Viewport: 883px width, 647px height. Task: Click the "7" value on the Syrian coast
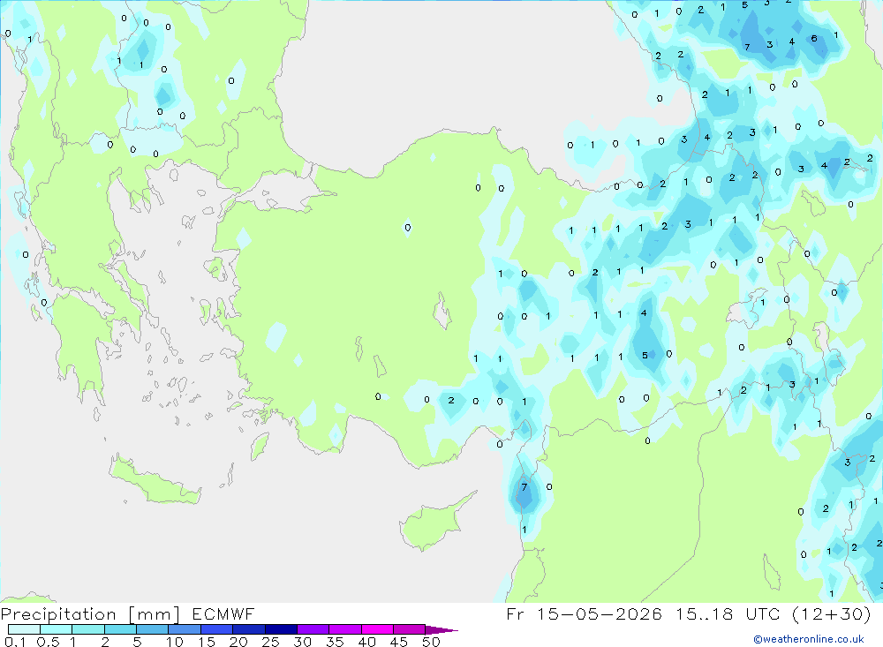(525, 487)
